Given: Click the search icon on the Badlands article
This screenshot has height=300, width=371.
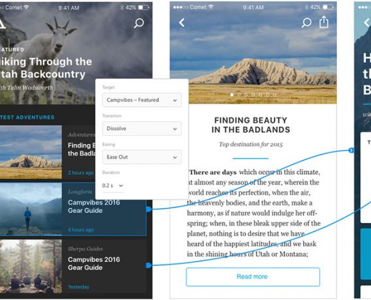Looking at the screenshot, I should [x=306, y=23].
